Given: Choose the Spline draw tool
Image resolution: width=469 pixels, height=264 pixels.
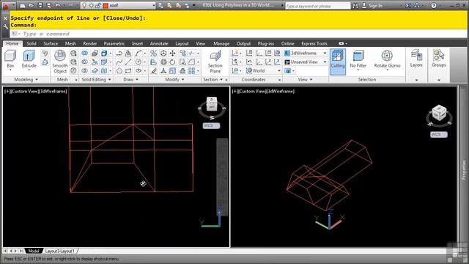Looking at the screenshot, I should [x=119, y=62].
